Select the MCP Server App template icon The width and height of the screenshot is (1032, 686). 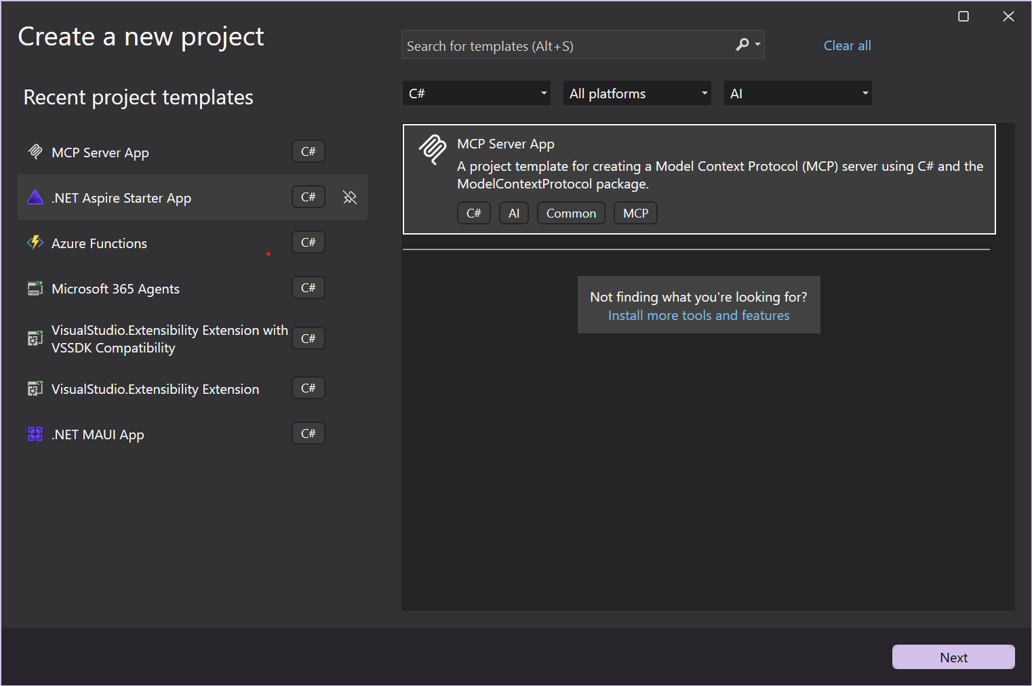coord(35,151)
